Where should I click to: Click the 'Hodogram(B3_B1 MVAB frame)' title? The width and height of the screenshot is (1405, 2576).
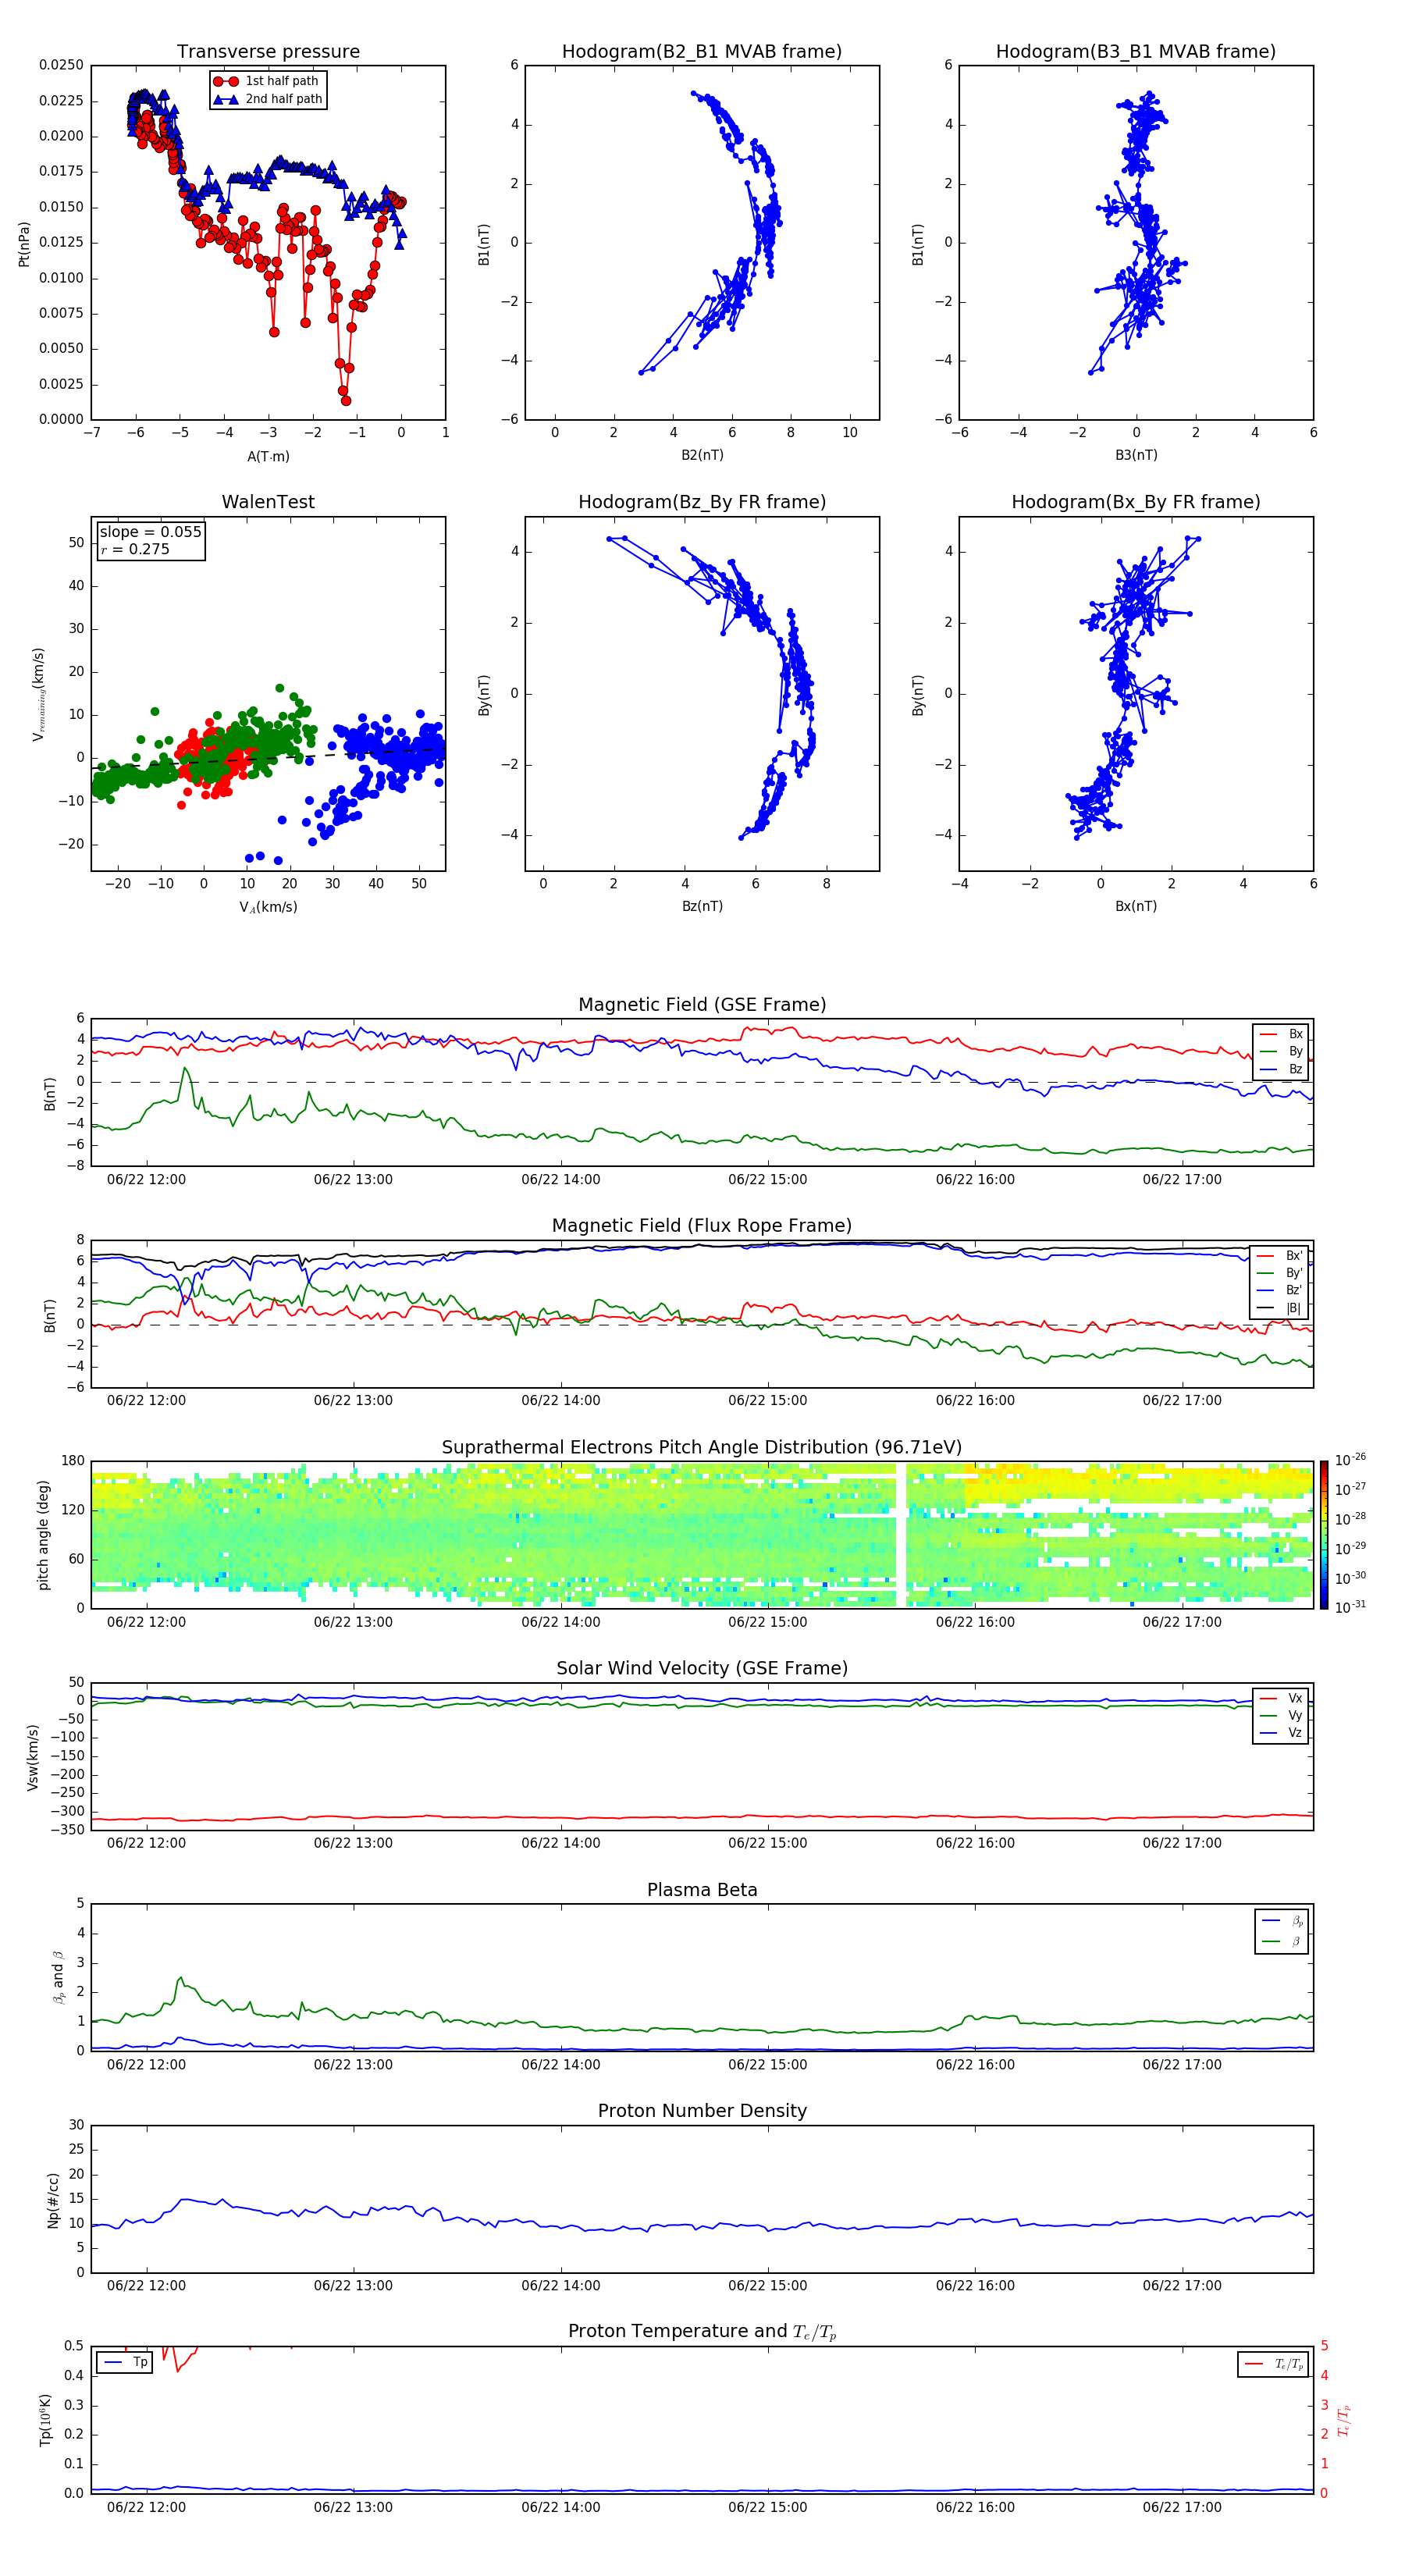(x=1136, y=51)
